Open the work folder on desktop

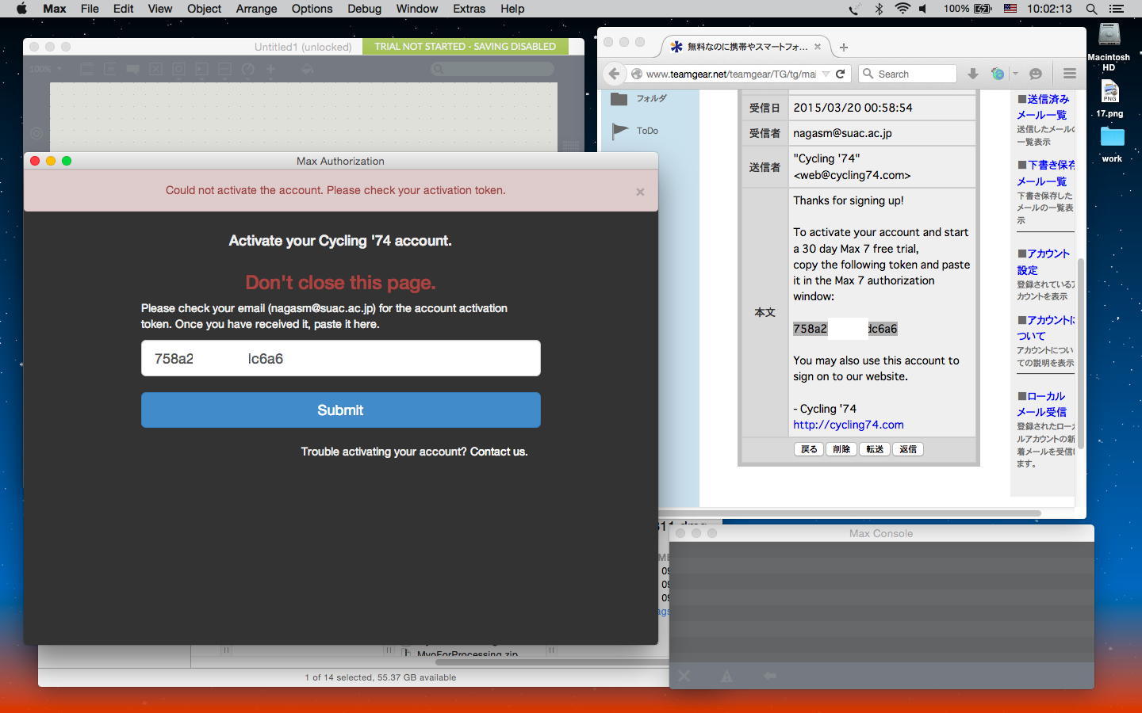point(1112,144)
